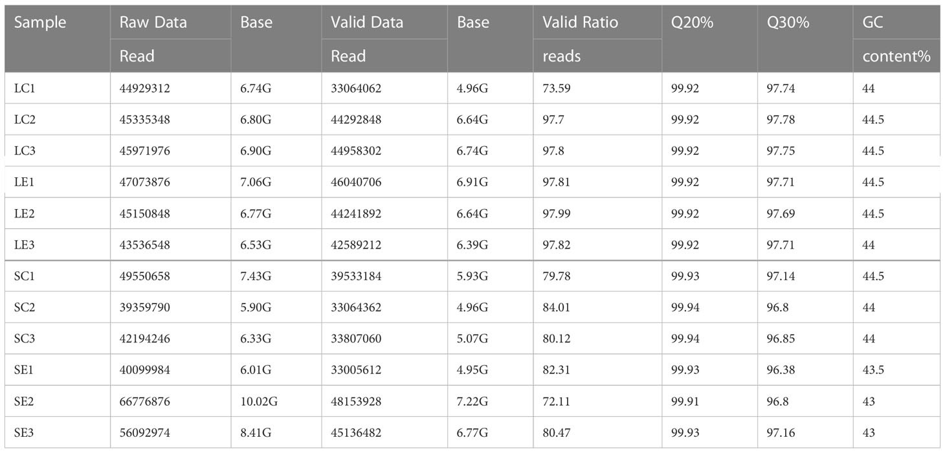Select the valid ratio 73.59 cell

click(557, 89)
